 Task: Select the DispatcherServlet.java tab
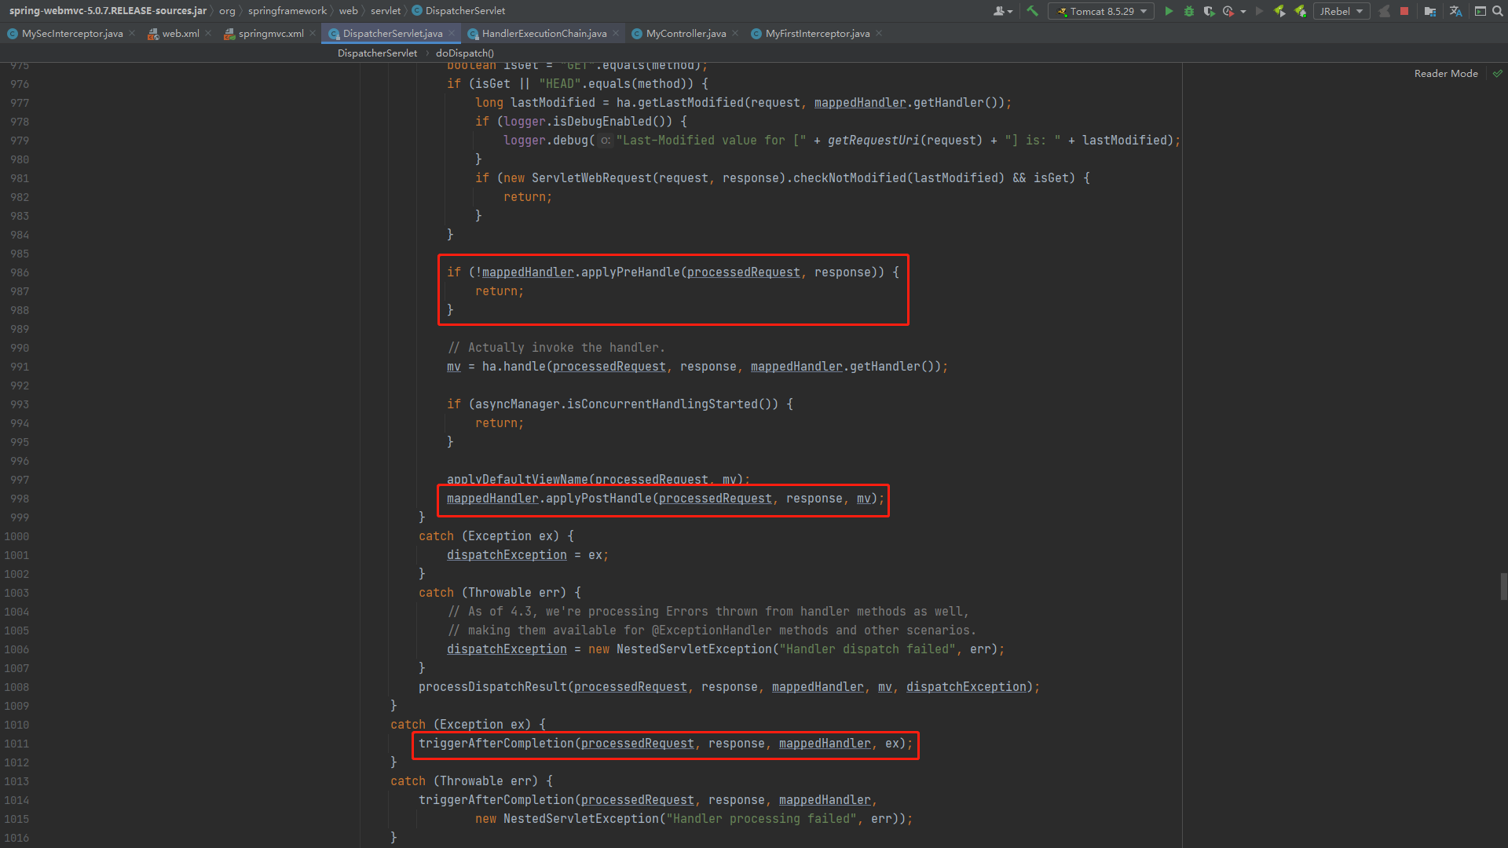[393, 33]
